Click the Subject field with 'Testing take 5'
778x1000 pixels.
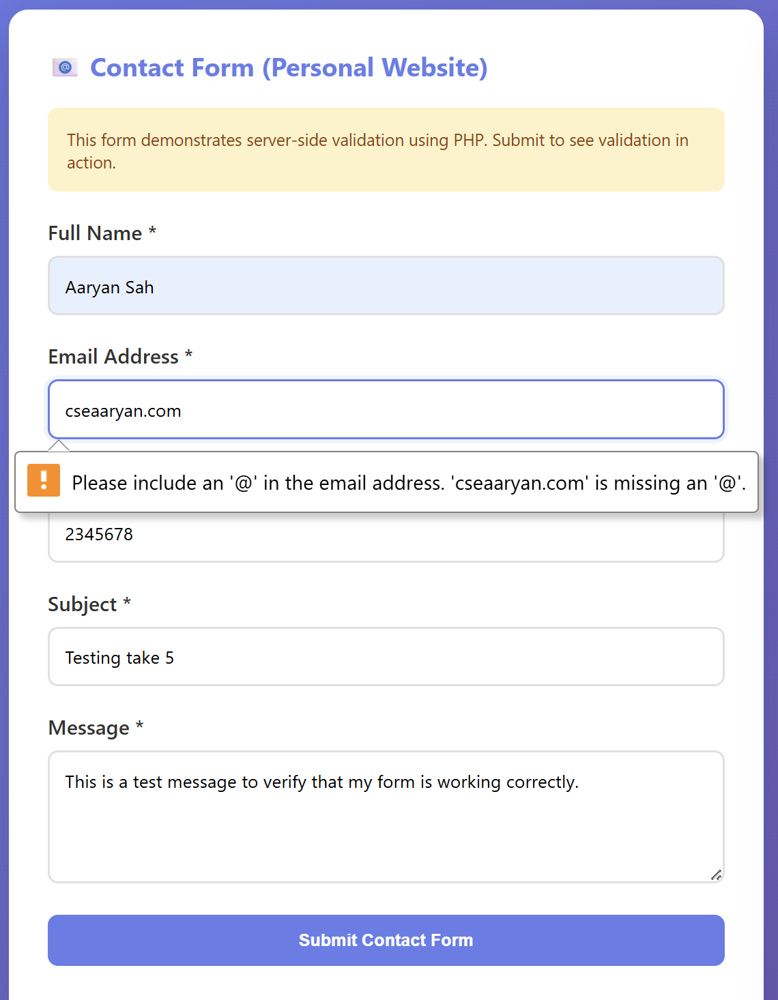(386, 657)
